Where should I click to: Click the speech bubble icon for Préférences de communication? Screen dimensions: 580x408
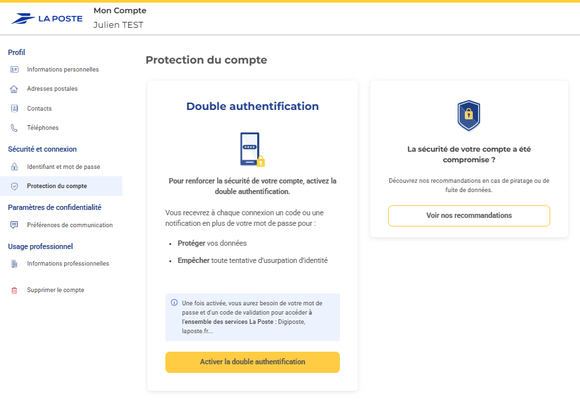15,225
